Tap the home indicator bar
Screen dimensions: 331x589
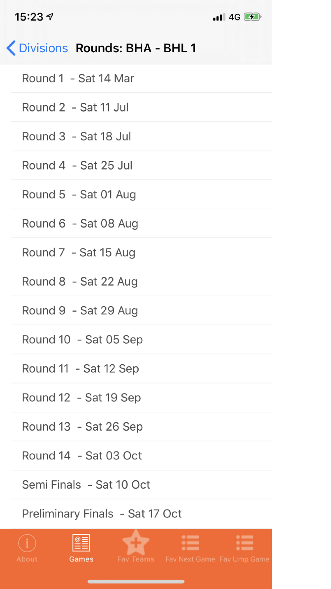(136, 581)
